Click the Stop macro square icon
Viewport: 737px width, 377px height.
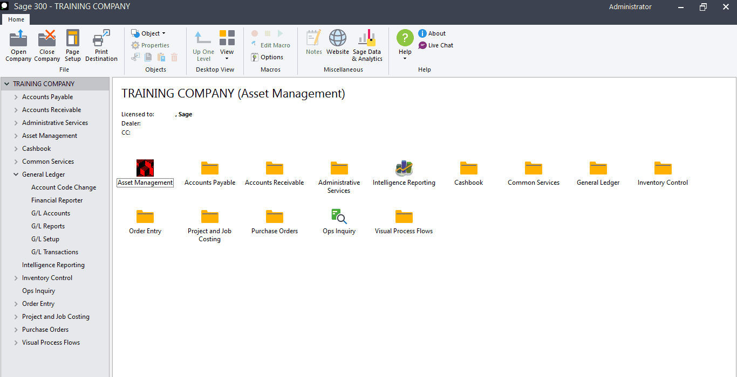[268, 33]
